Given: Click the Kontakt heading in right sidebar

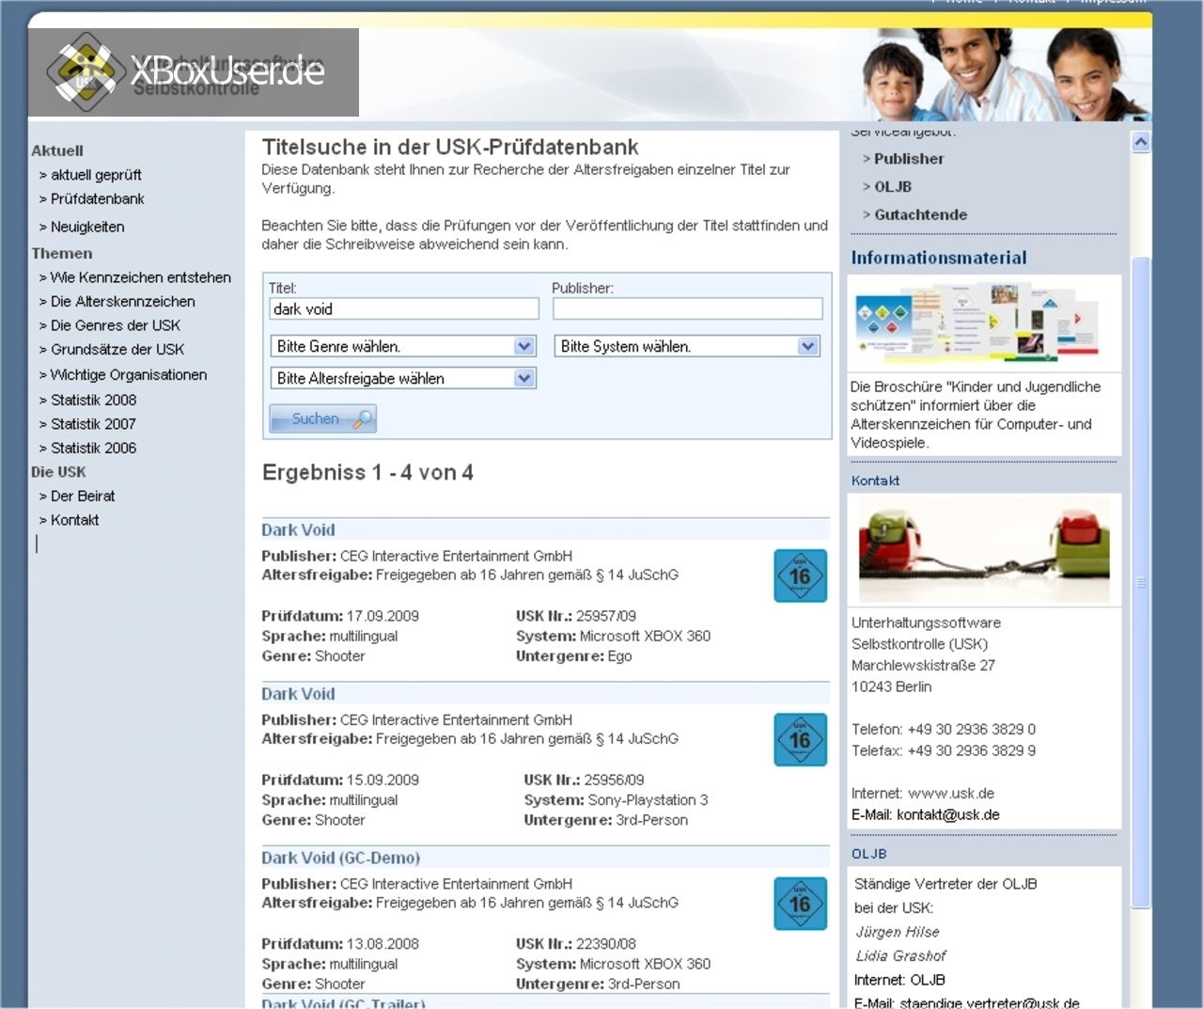Looking at the screenshot, I should tap(875, 481).
